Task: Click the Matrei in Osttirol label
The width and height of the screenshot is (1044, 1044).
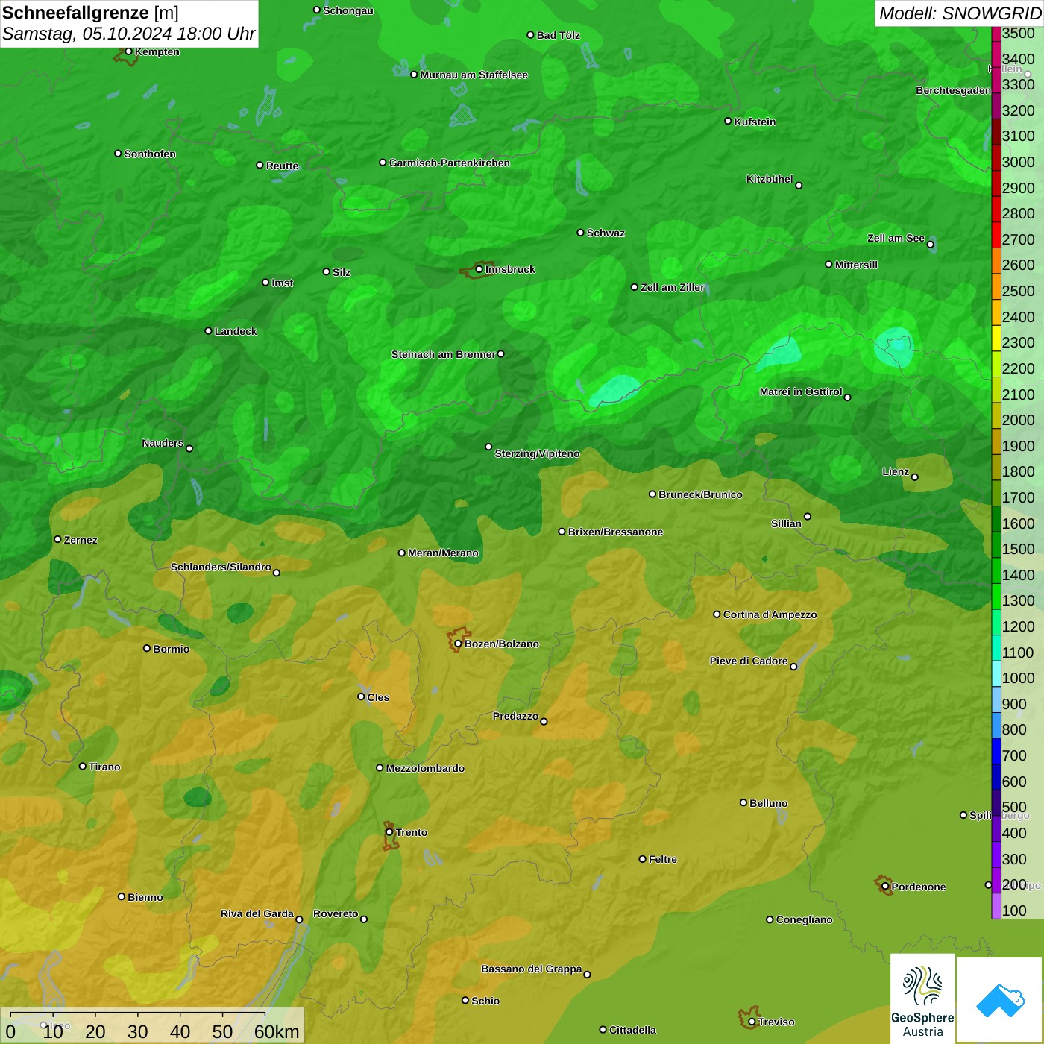Action: [801, 391]
